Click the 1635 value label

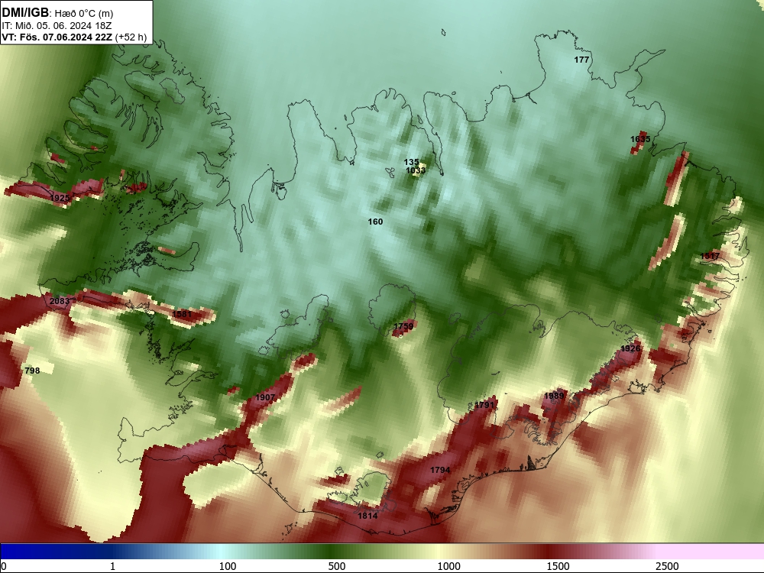640,139
